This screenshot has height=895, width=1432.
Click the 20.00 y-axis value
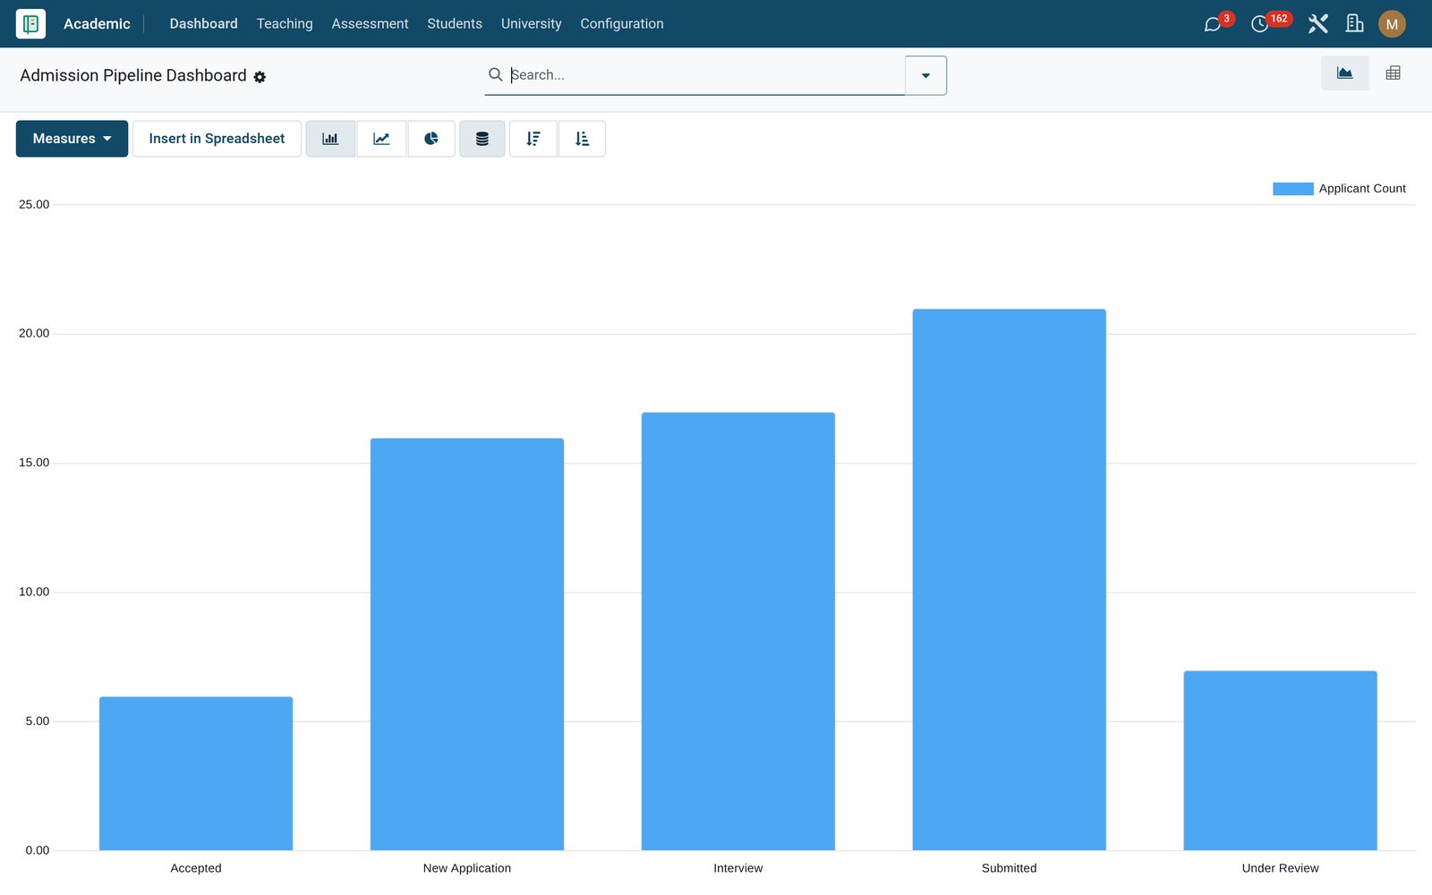pyautogui.click(x=34, y=333)
